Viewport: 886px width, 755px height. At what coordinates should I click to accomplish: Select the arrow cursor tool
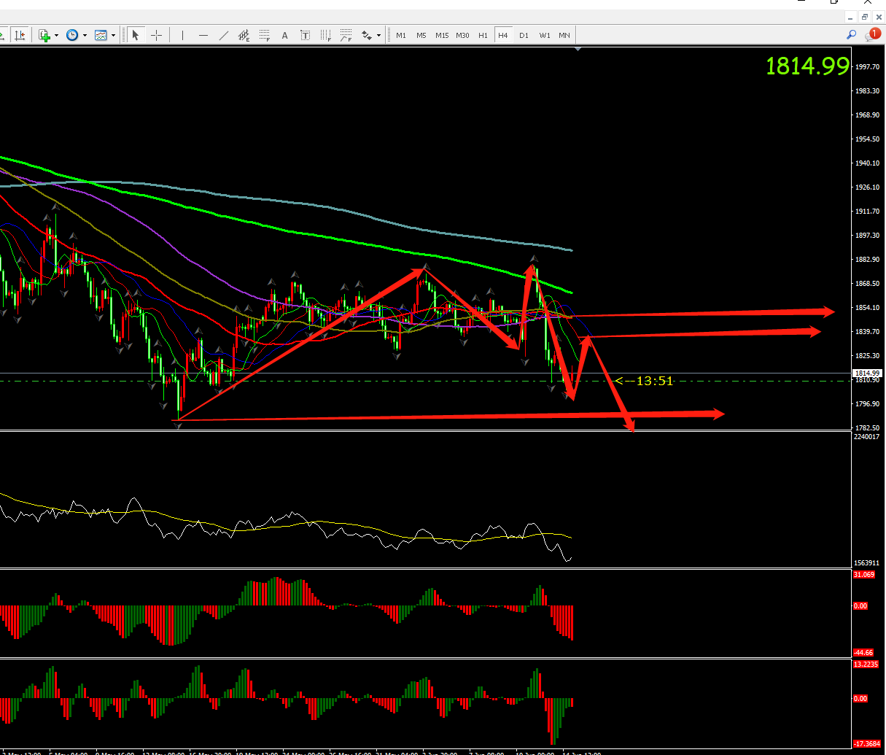click(x=136, y=35)
